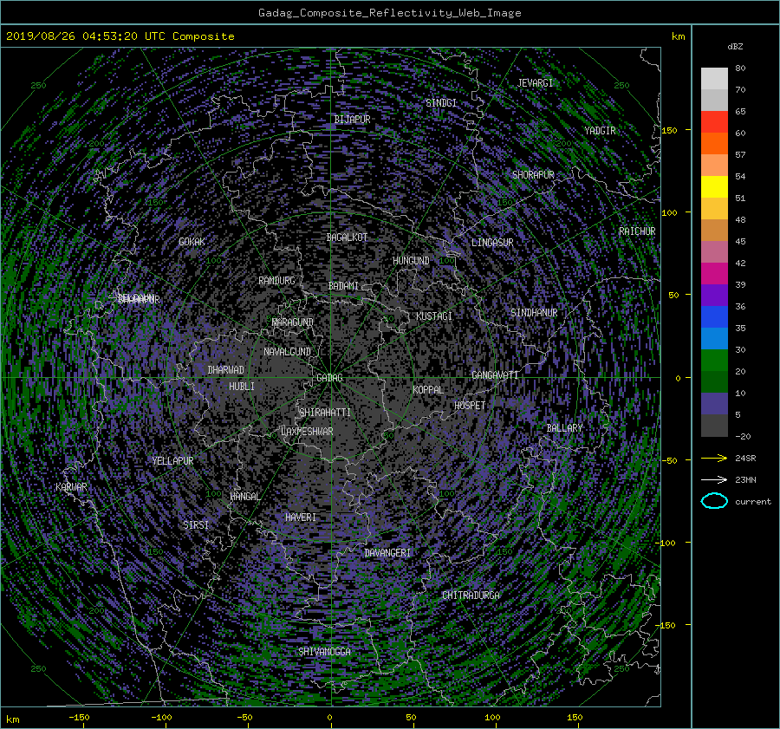Screen dimensions: 780x729
Task: Click the KUSTAGI city label
Action: click(x=434, y=316)
